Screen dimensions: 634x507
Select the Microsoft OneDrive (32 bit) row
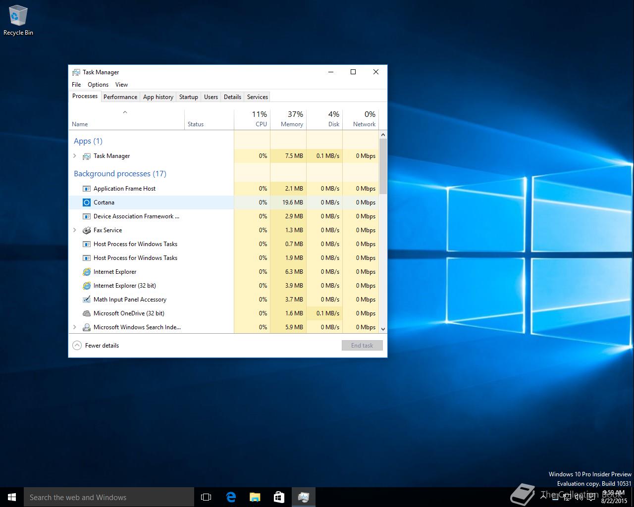(223, 313)
